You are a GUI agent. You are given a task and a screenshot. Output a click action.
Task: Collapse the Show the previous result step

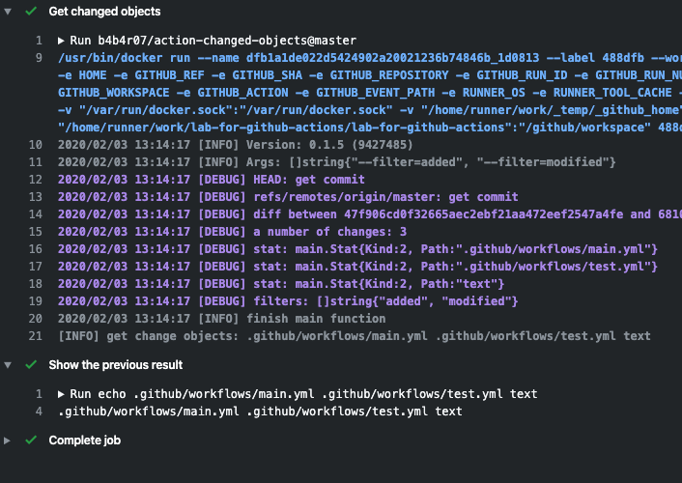click(x=8, y=365)
